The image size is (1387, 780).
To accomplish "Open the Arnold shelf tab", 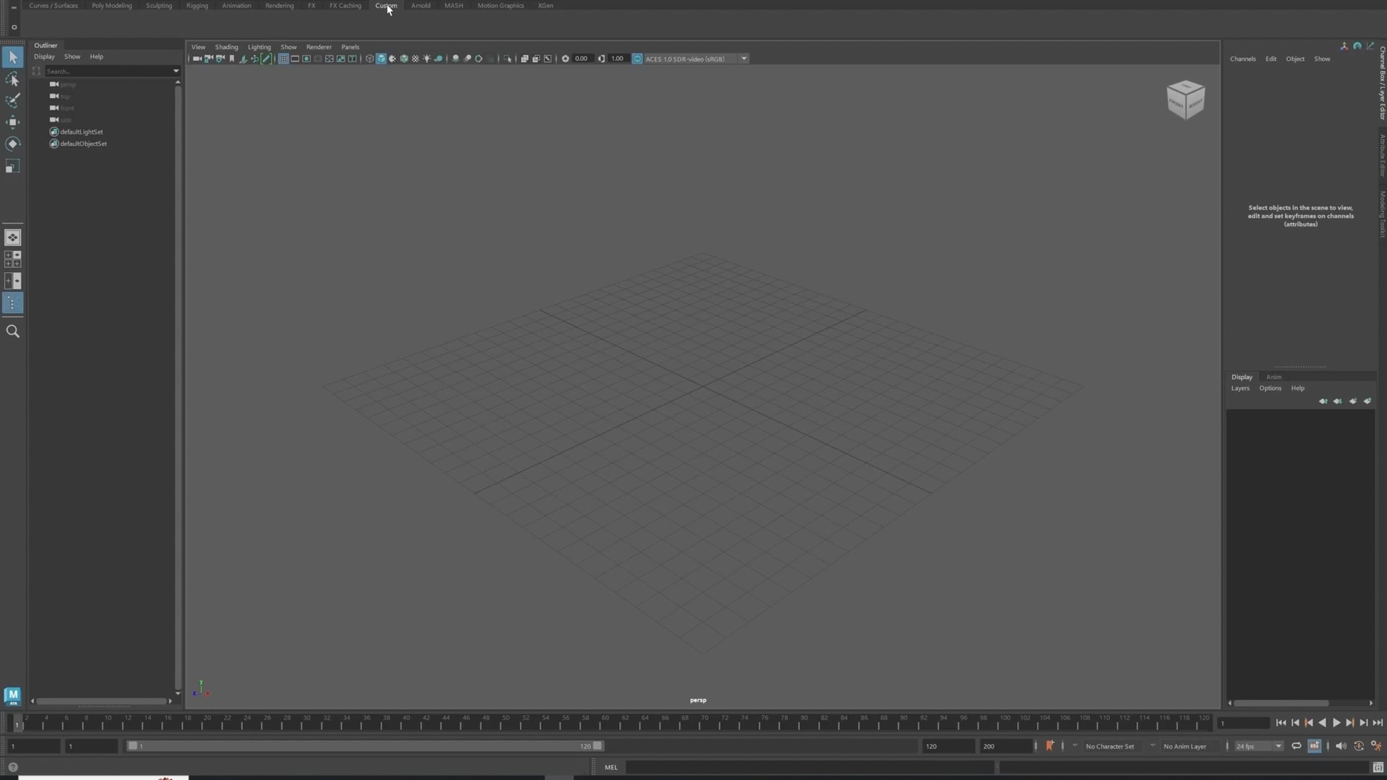I will coord(420,6).
